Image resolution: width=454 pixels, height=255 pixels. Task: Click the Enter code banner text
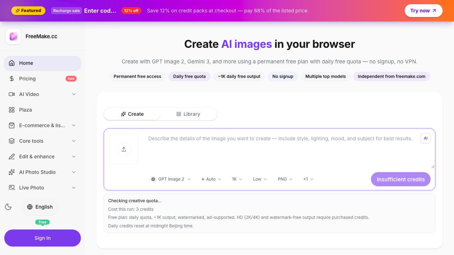pyautogui.click(x=100, y=11)
